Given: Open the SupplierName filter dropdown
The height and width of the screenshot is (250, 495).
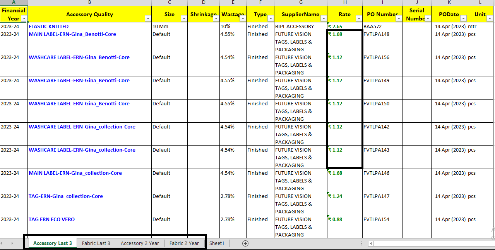Looking at the screenshot, I should pos(323,19).
